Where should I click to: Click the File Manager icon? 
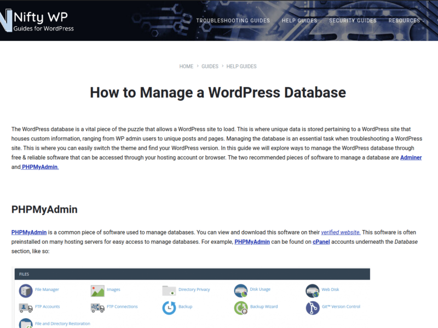point(26,290)
